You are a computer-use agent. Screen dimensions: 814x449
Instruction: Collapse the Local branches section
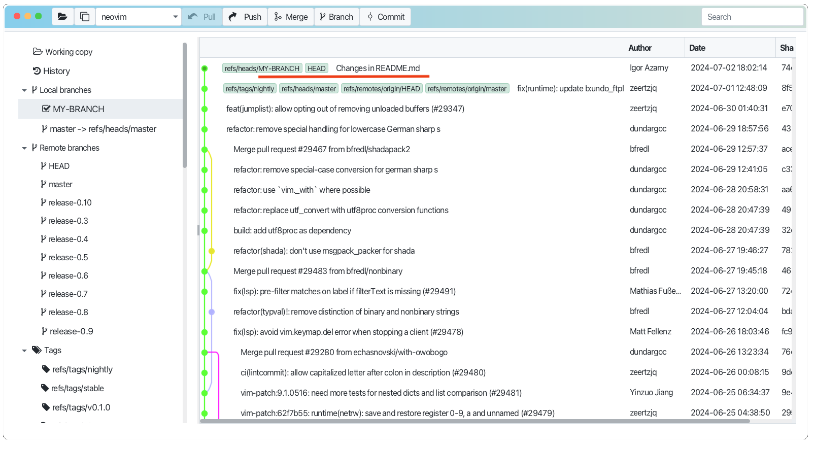24,90
